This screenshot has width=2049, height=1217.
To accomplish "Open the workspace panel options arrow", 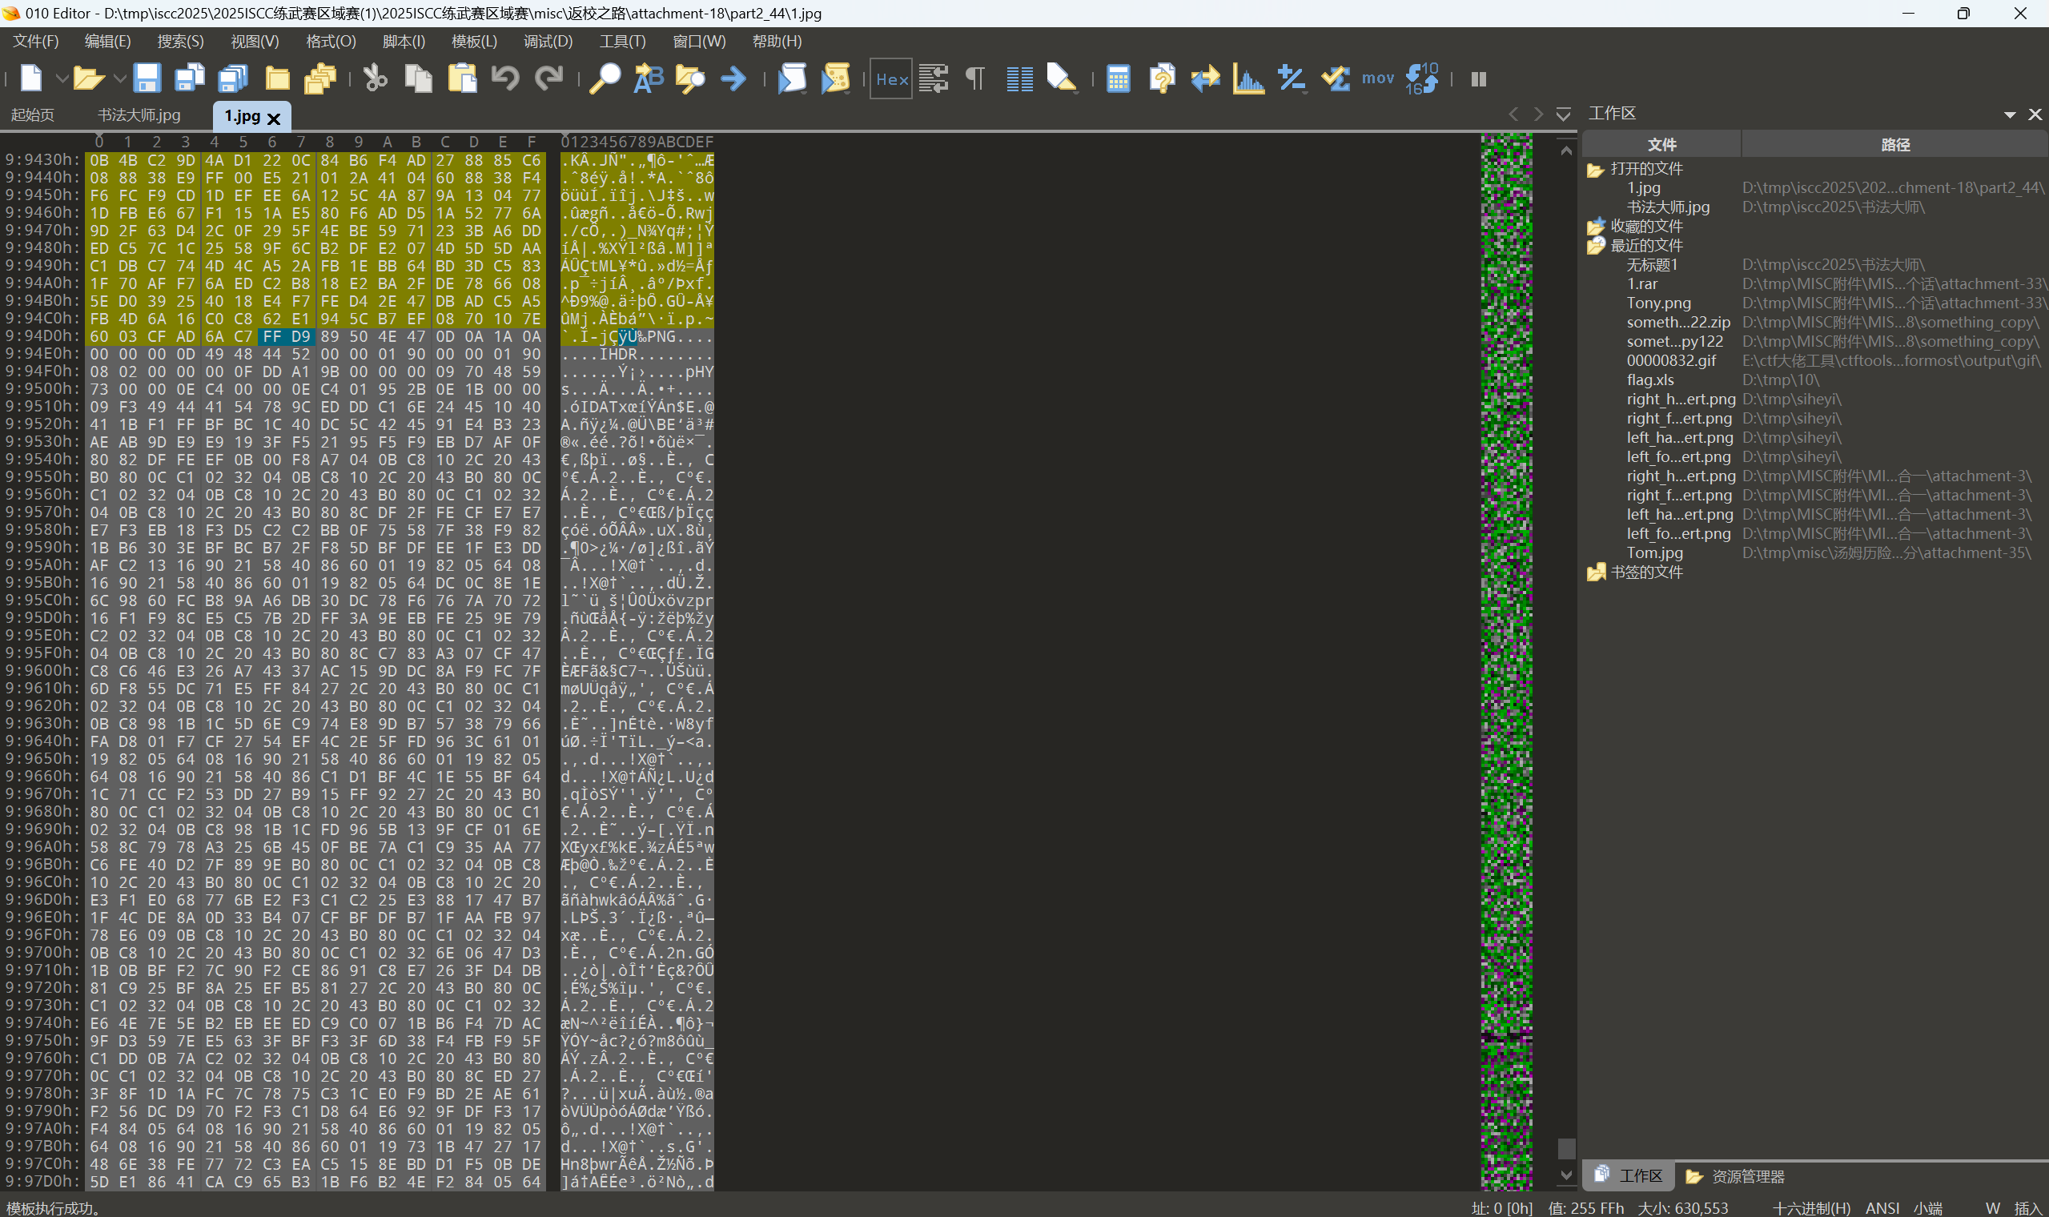I will 2010,114.
